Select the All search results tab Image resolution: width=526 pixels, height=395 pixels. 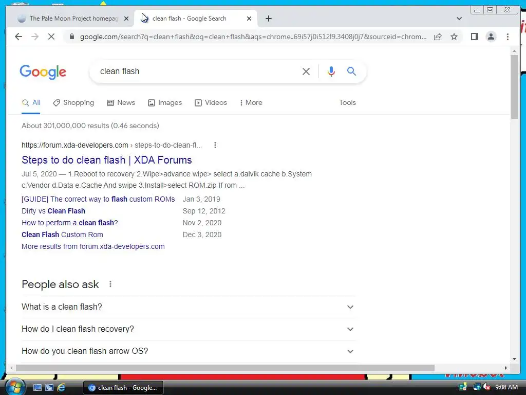[x=31, y=103]
